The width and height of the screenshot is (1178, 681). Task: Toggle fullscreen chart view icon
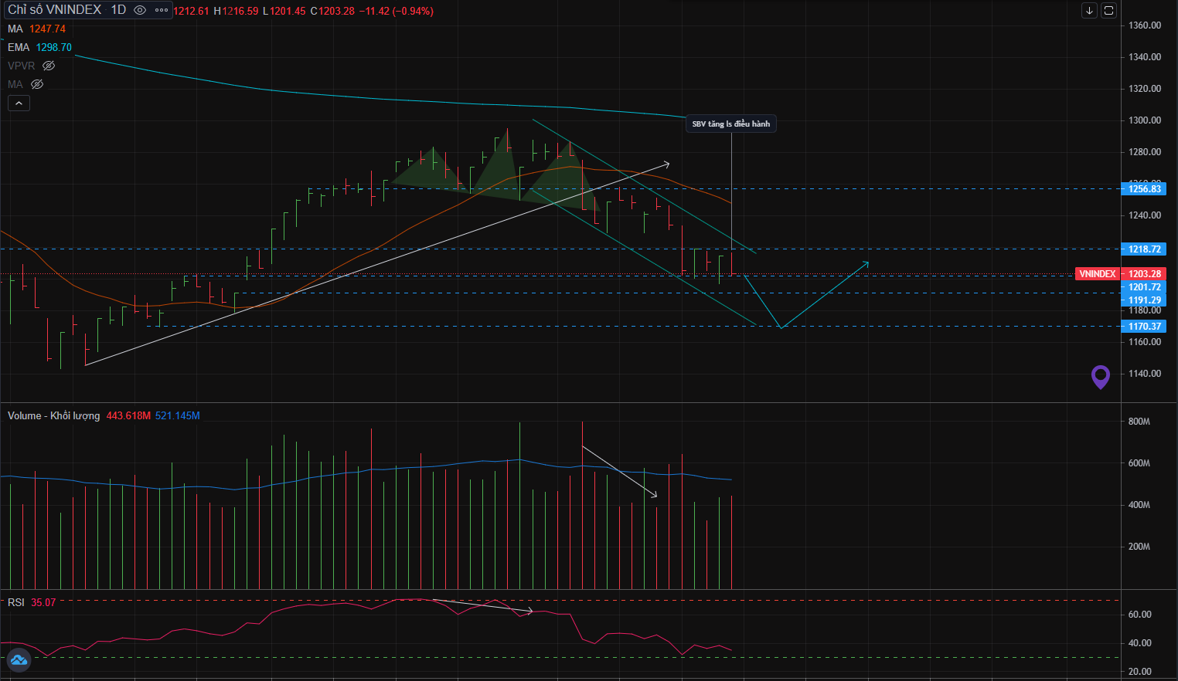tap(1108, 11)
